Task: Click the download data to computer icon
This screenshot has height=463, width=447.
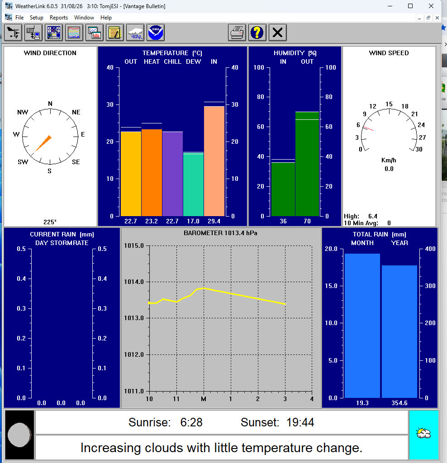Action: (x=33, y=32)
